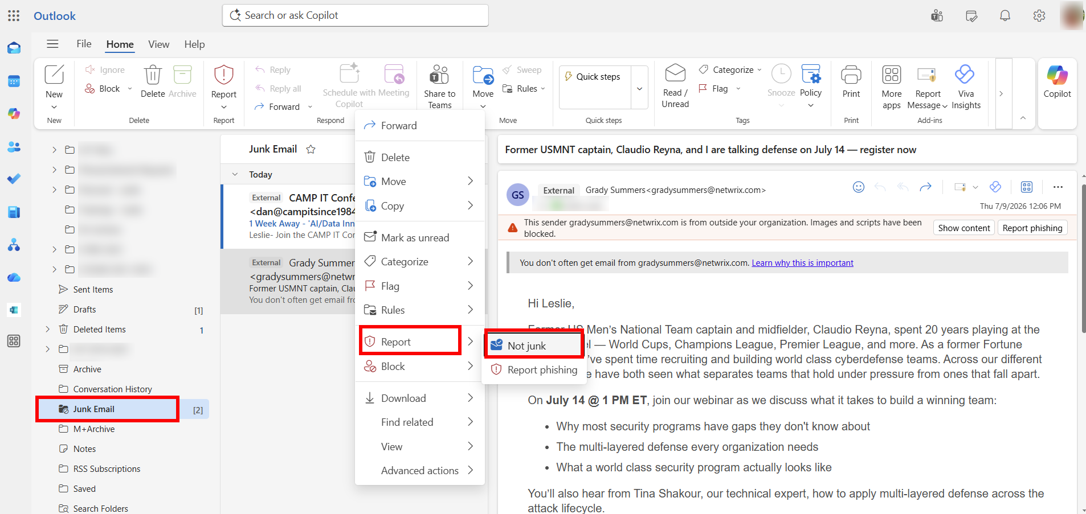Switch to the View tab
Screen dimensions: 1086x514
click(158, 44)
